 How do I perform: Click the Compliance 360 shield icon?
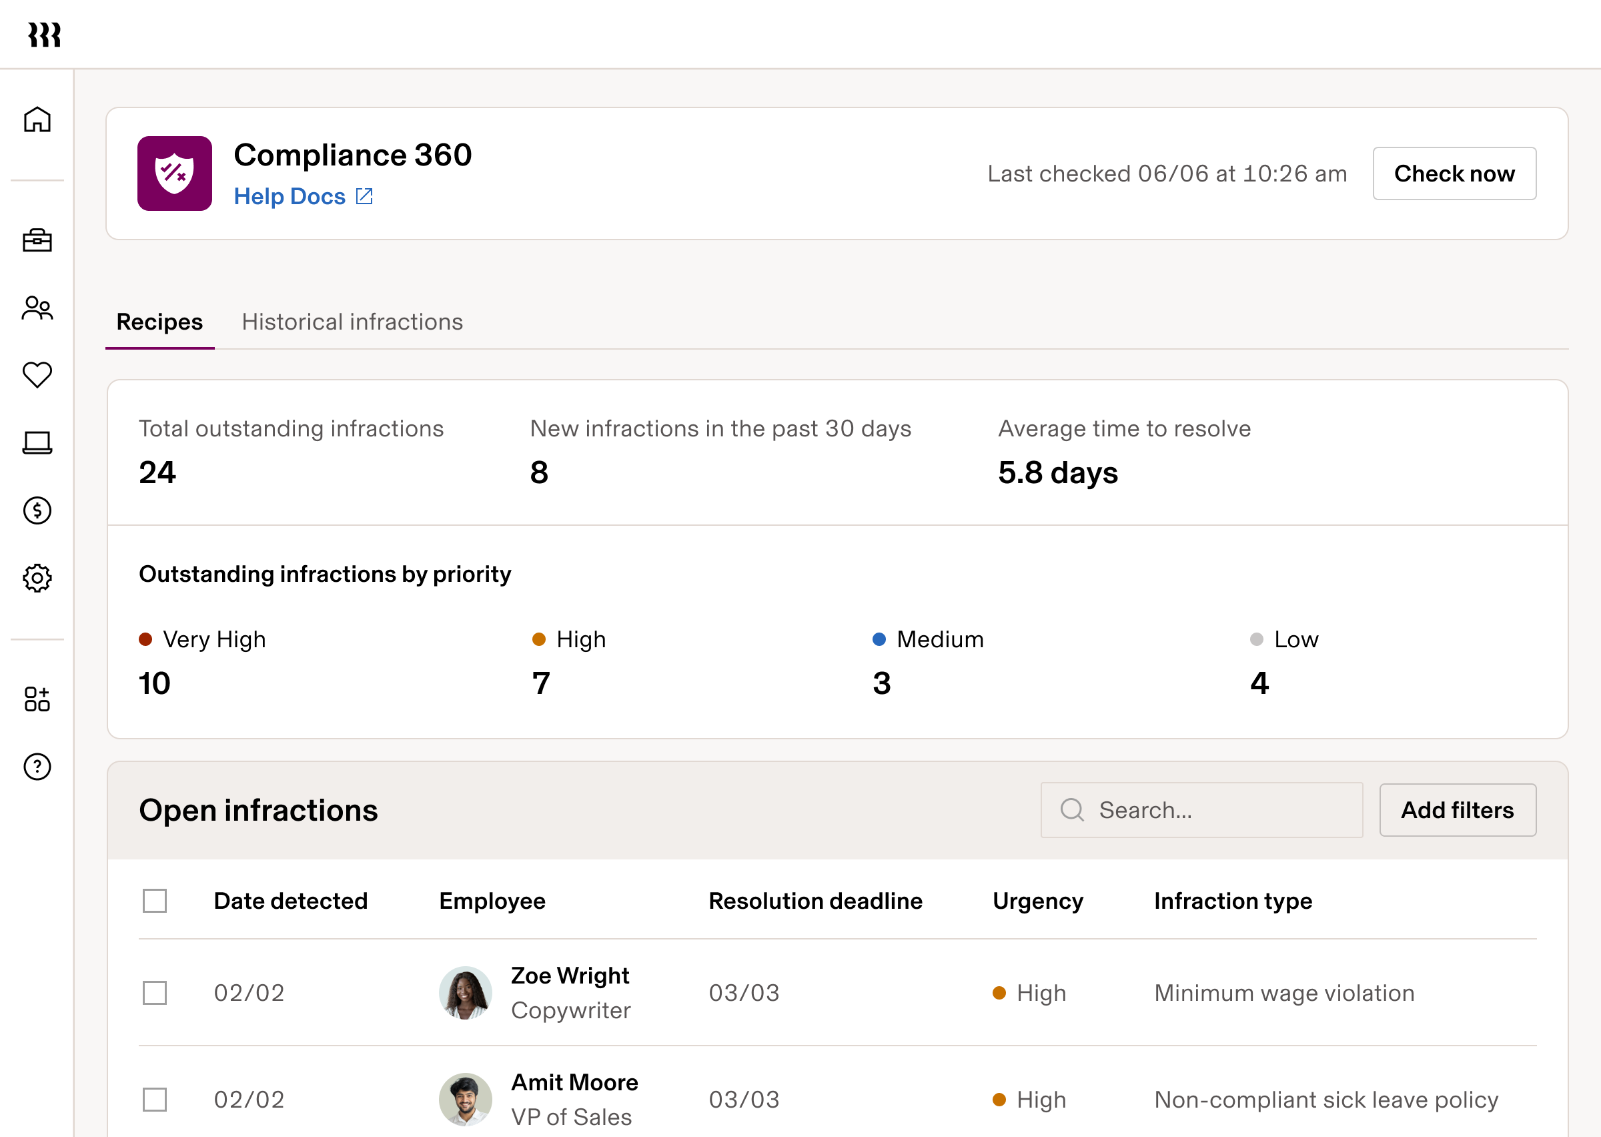173,173
